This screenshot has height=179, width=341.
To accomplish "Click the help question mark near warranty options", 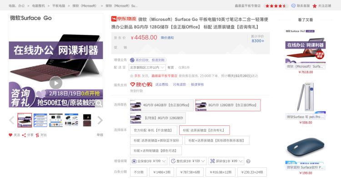I will 248,161.
